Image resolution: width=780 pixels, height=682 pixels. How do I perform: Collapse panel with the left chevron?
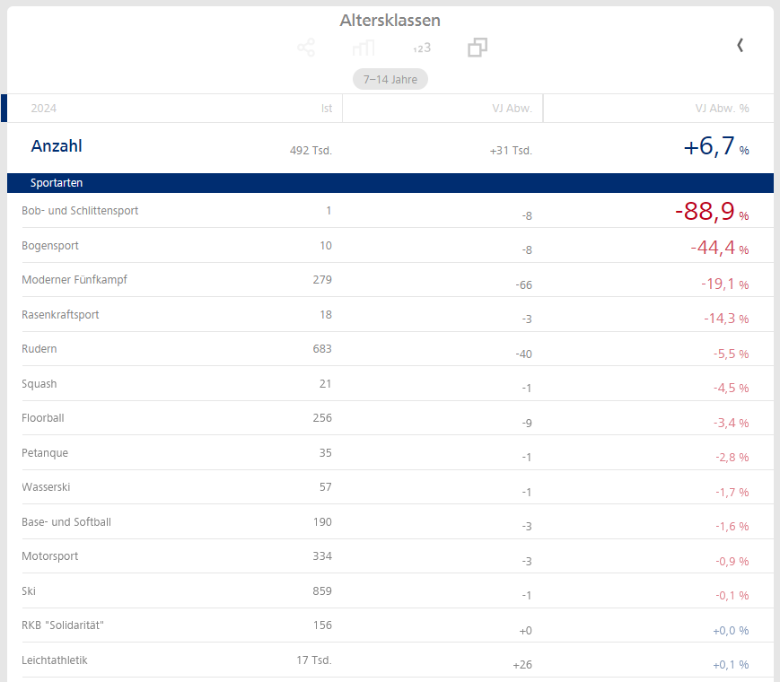740,45
